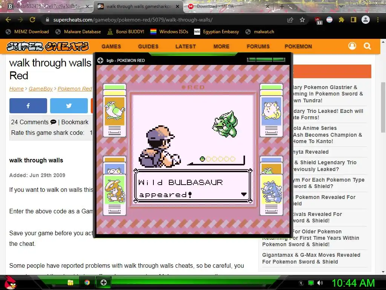Open the share page icon in address bar

tap(290, 20)
